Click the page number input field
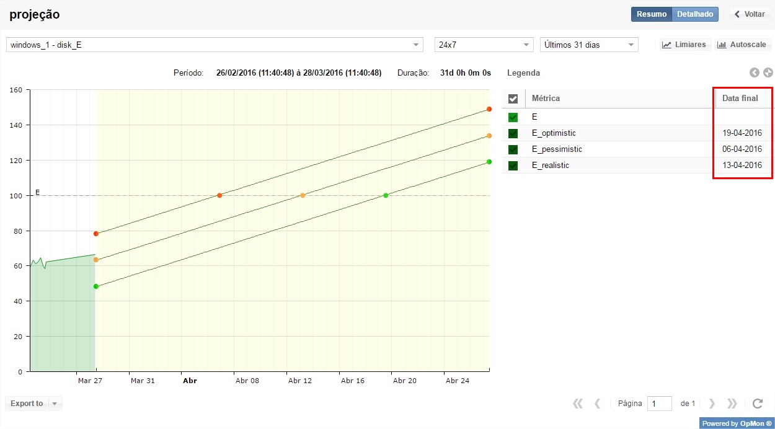 [659, 404]
